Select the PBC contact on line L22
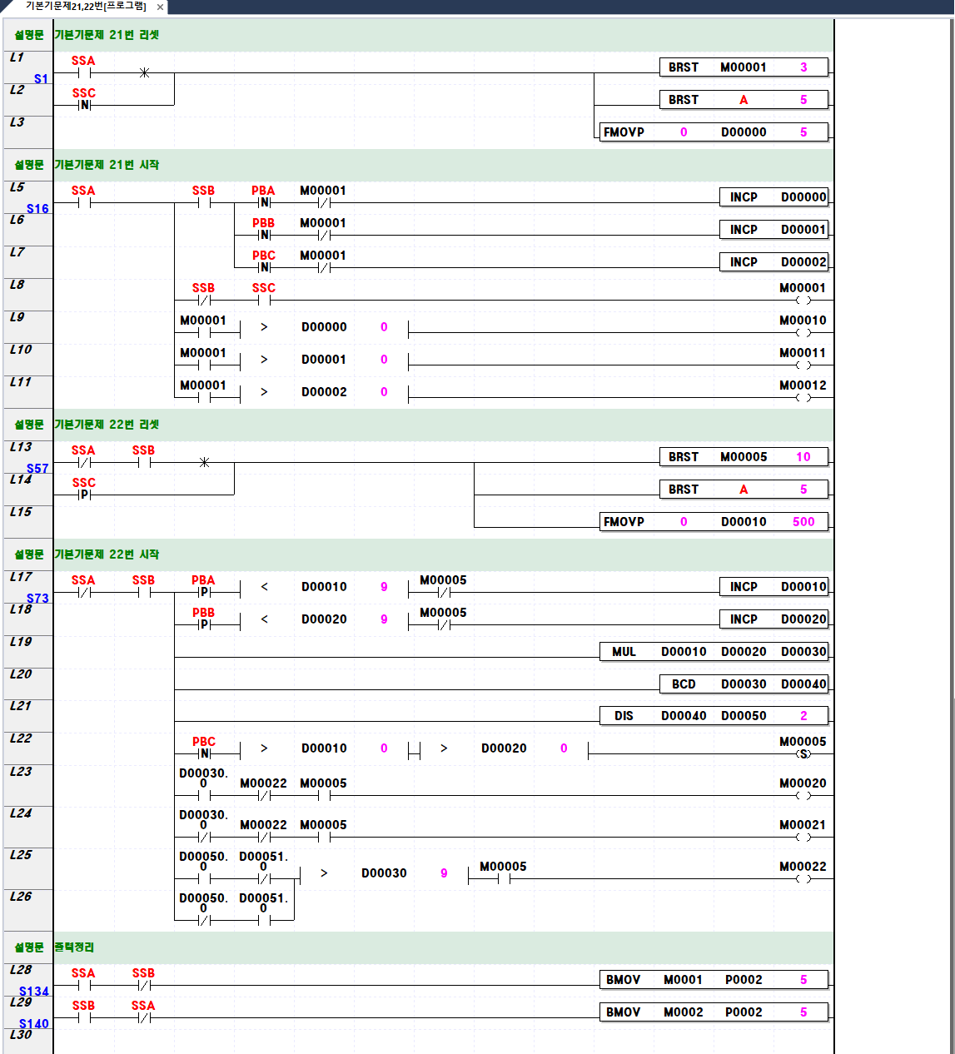 click(x=204, y=753)
